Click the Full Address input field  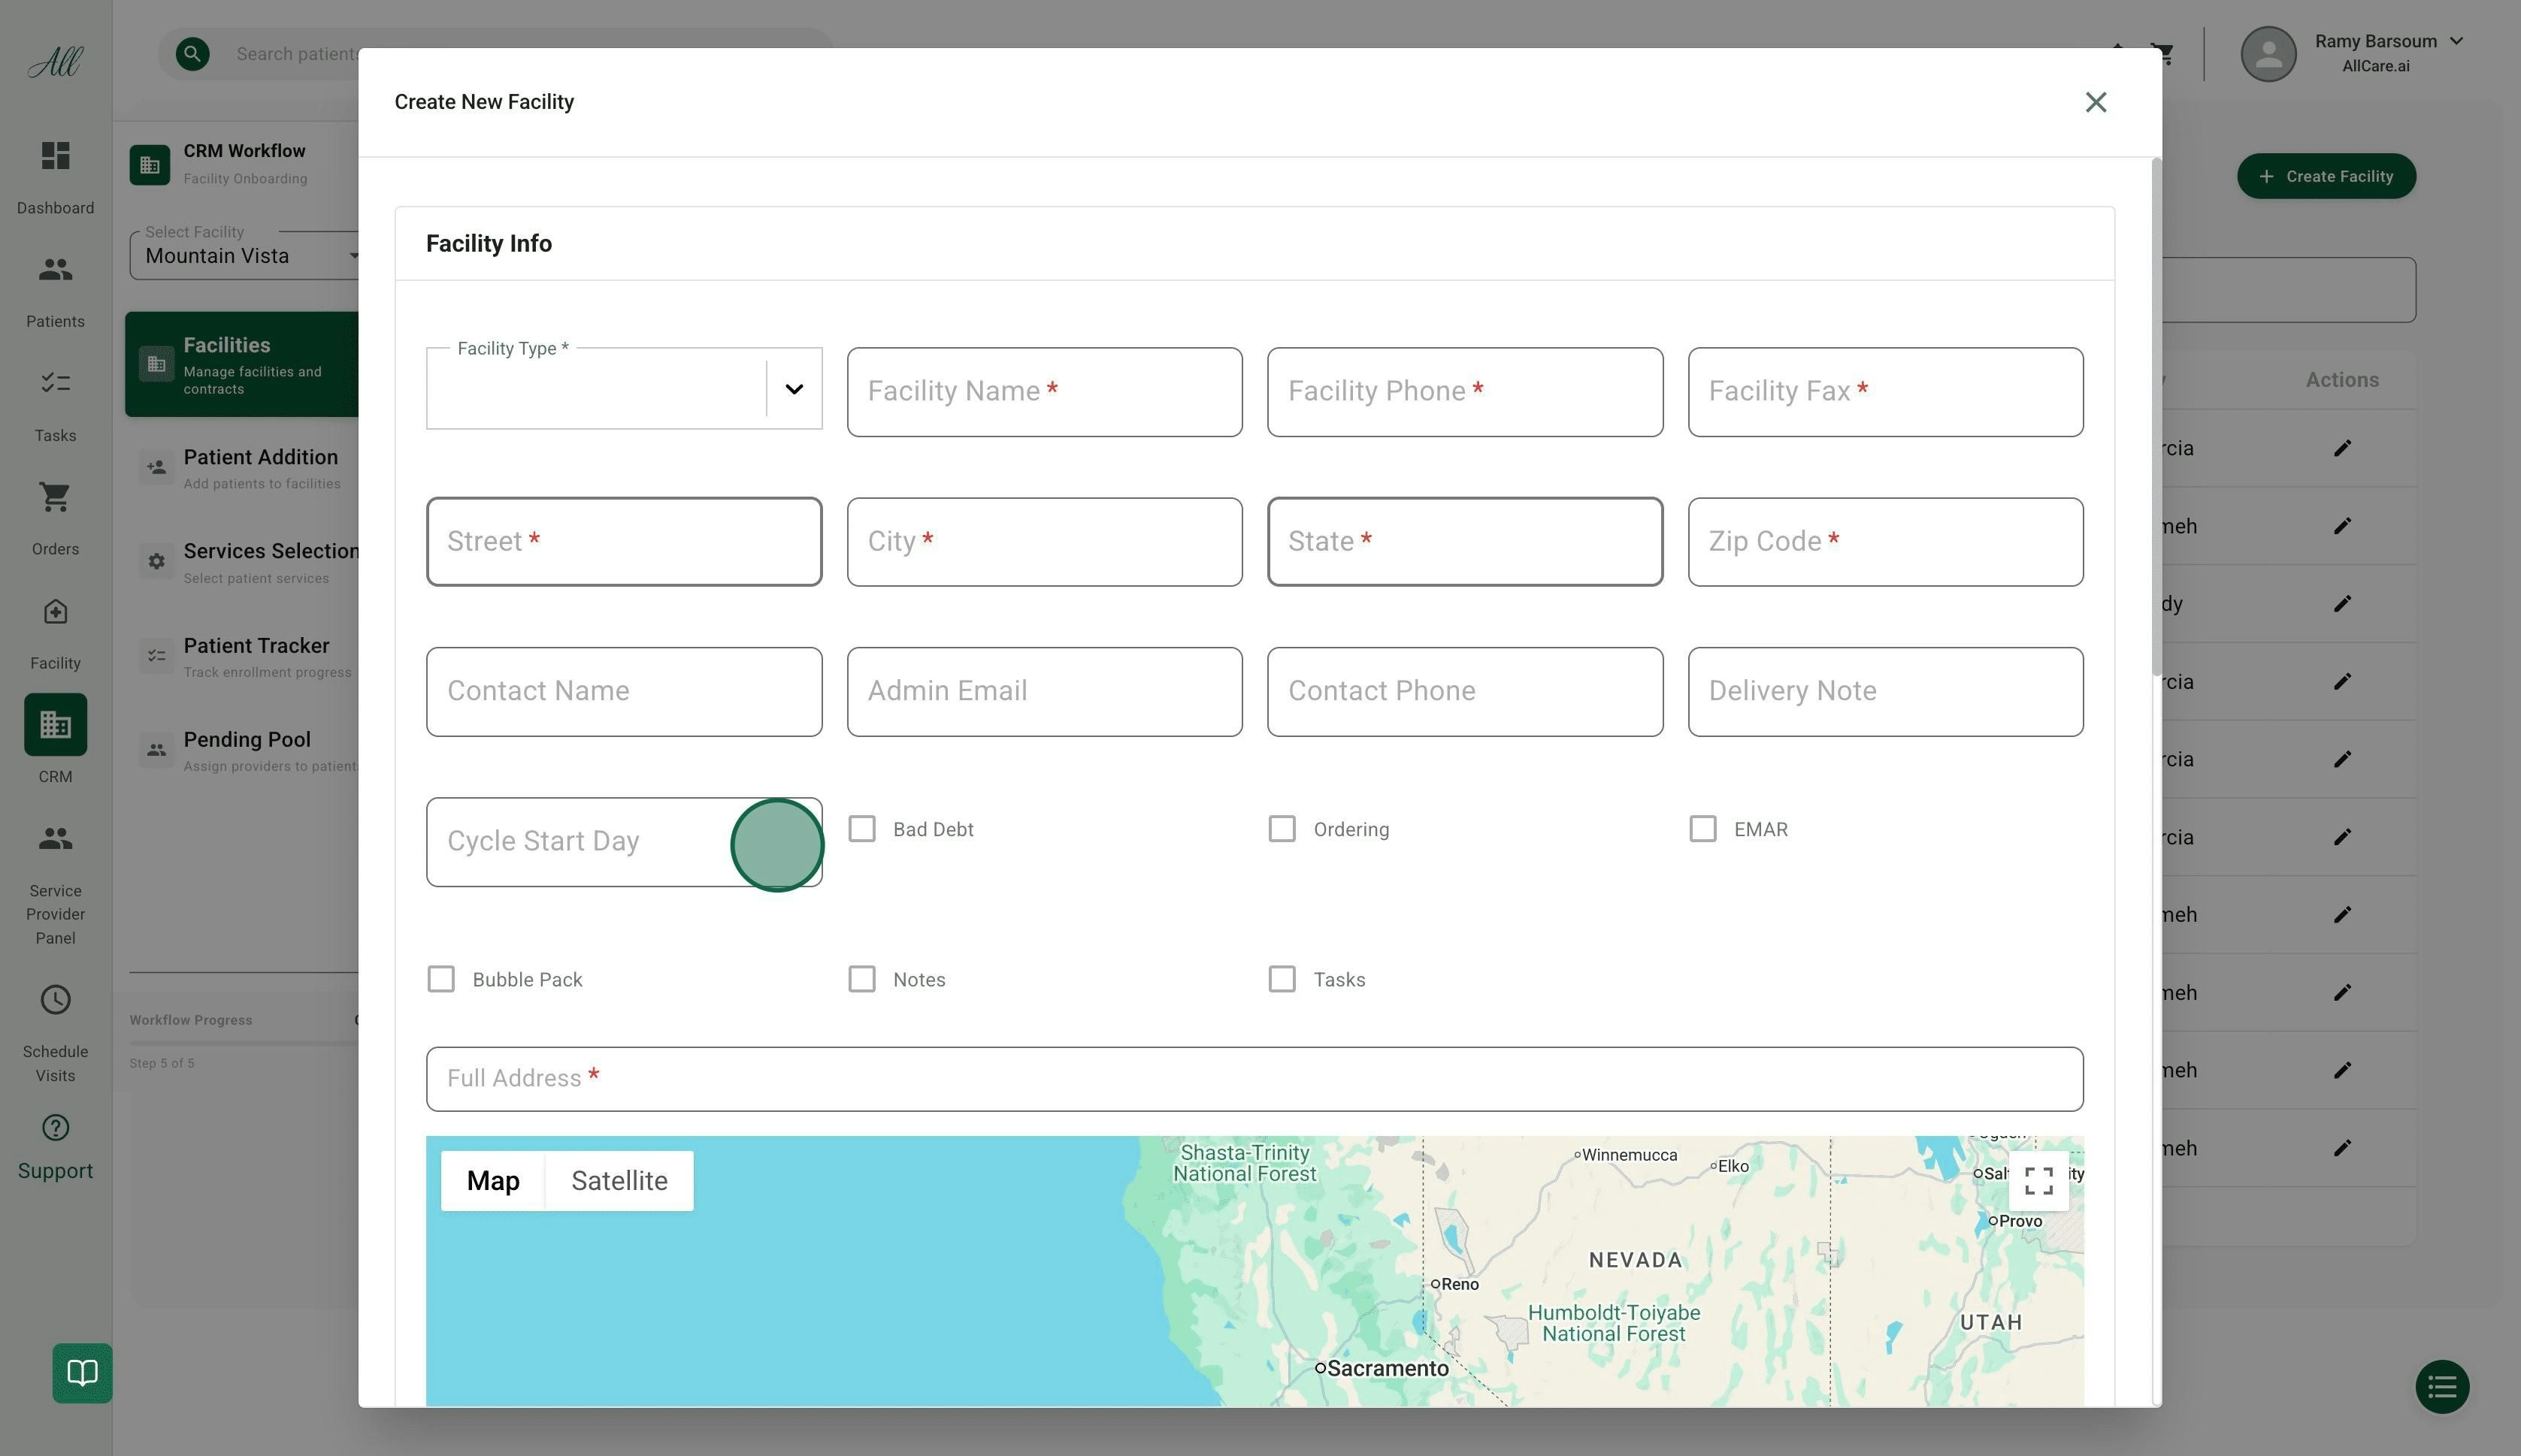coord(1254,1079)
